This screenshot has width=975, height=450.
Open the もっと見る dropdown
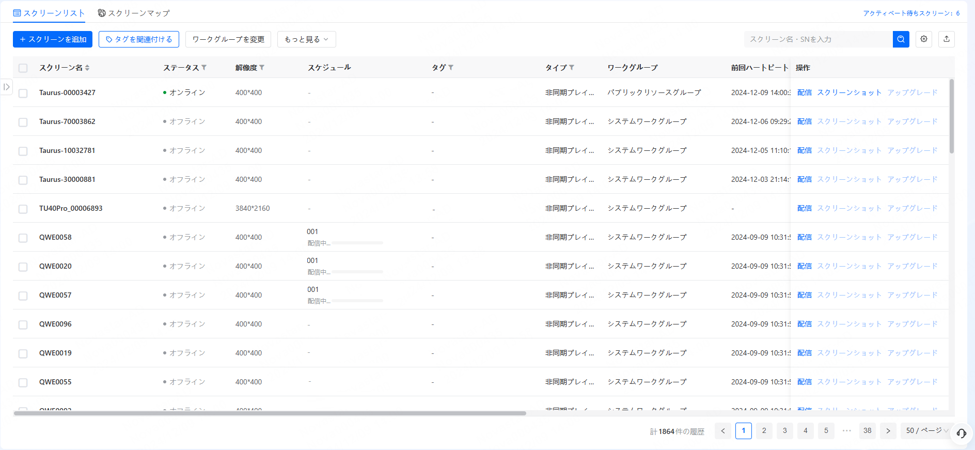[x=306, y=39]
